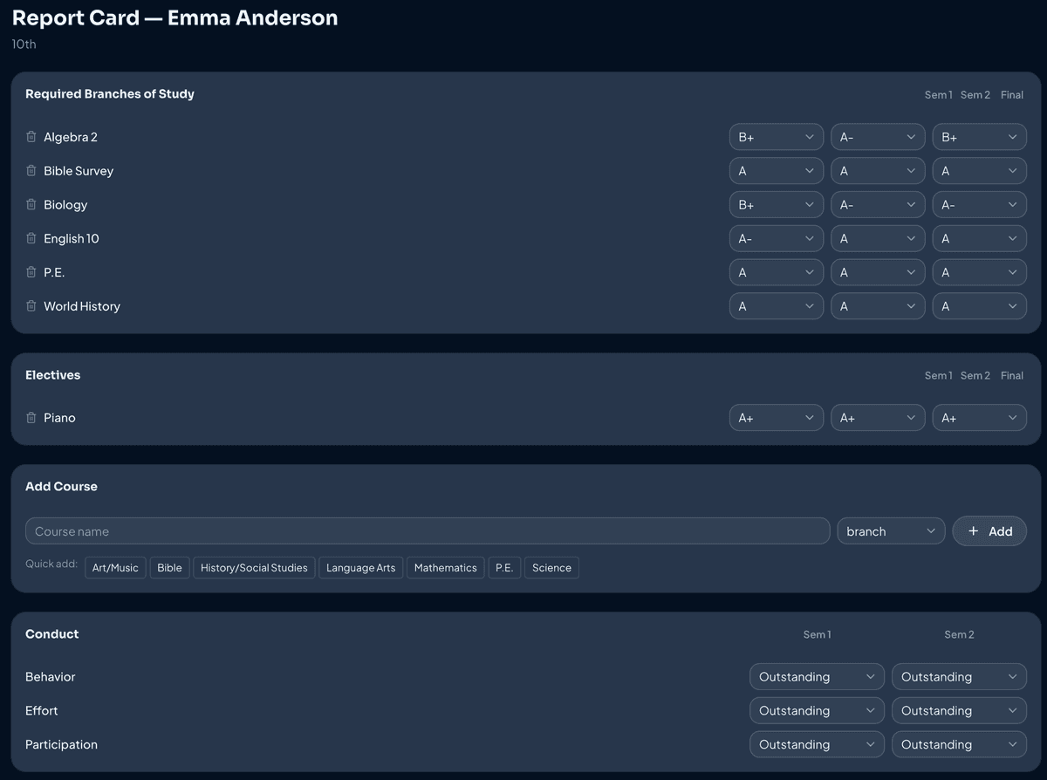Remove Biology using its trash icon
This screenshot has width=1047, height=780.
point(31,205)
